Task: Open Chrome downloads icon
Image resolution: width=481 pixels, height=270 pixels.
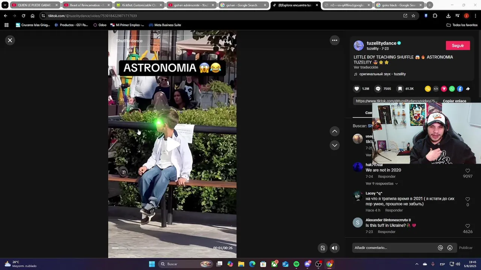Action: (x=448, y=16)
